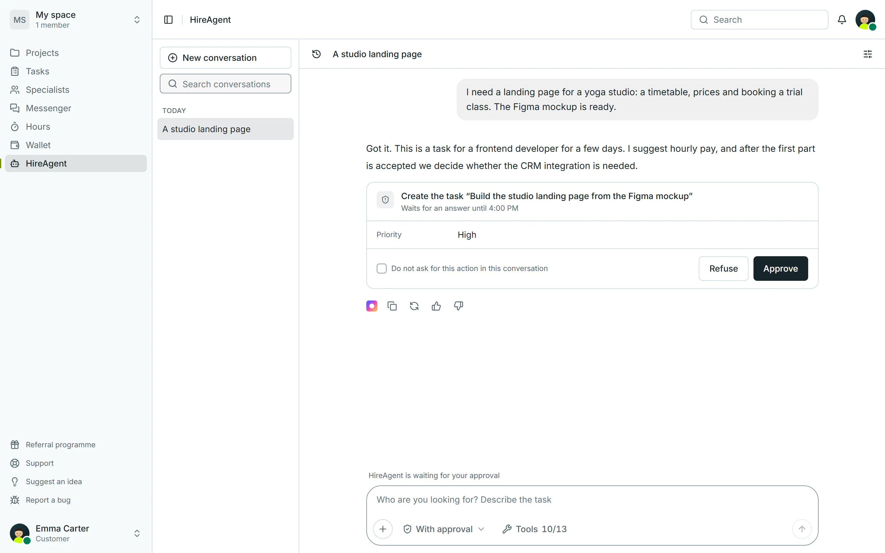Screen dimensions: 885x553
Task: Open Referral programme link
Action: 76,445
